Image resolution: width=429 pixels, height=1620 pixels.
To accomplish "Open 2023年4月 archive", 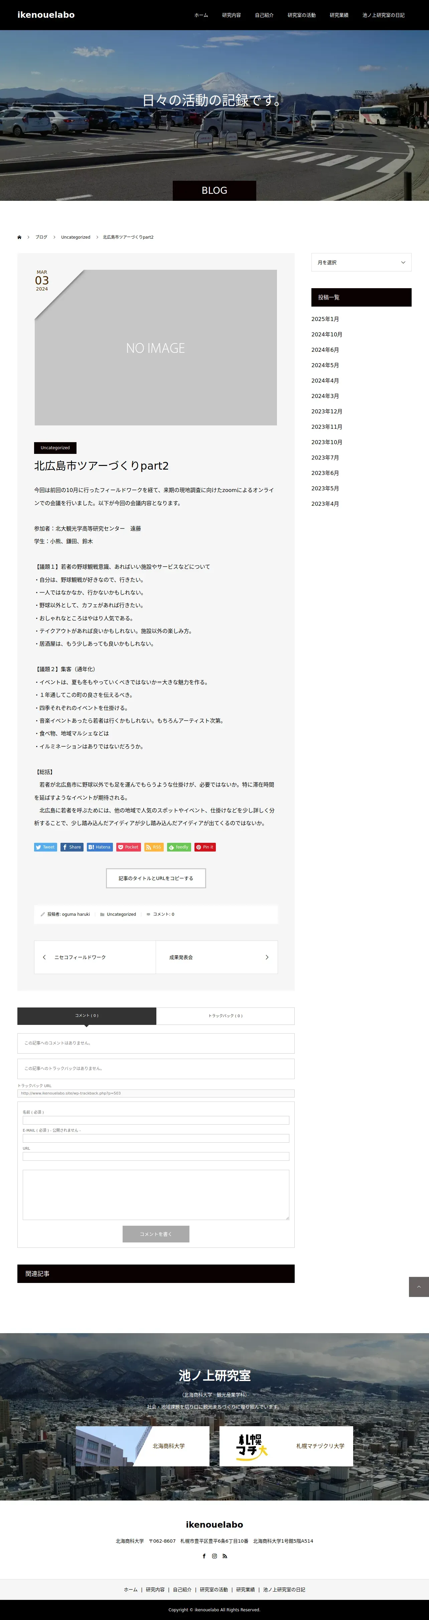I will tap(325, 504).
